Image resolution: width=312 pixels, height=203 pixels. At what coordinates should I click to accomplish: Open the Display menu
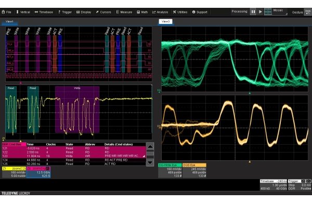tap(84, 12)
